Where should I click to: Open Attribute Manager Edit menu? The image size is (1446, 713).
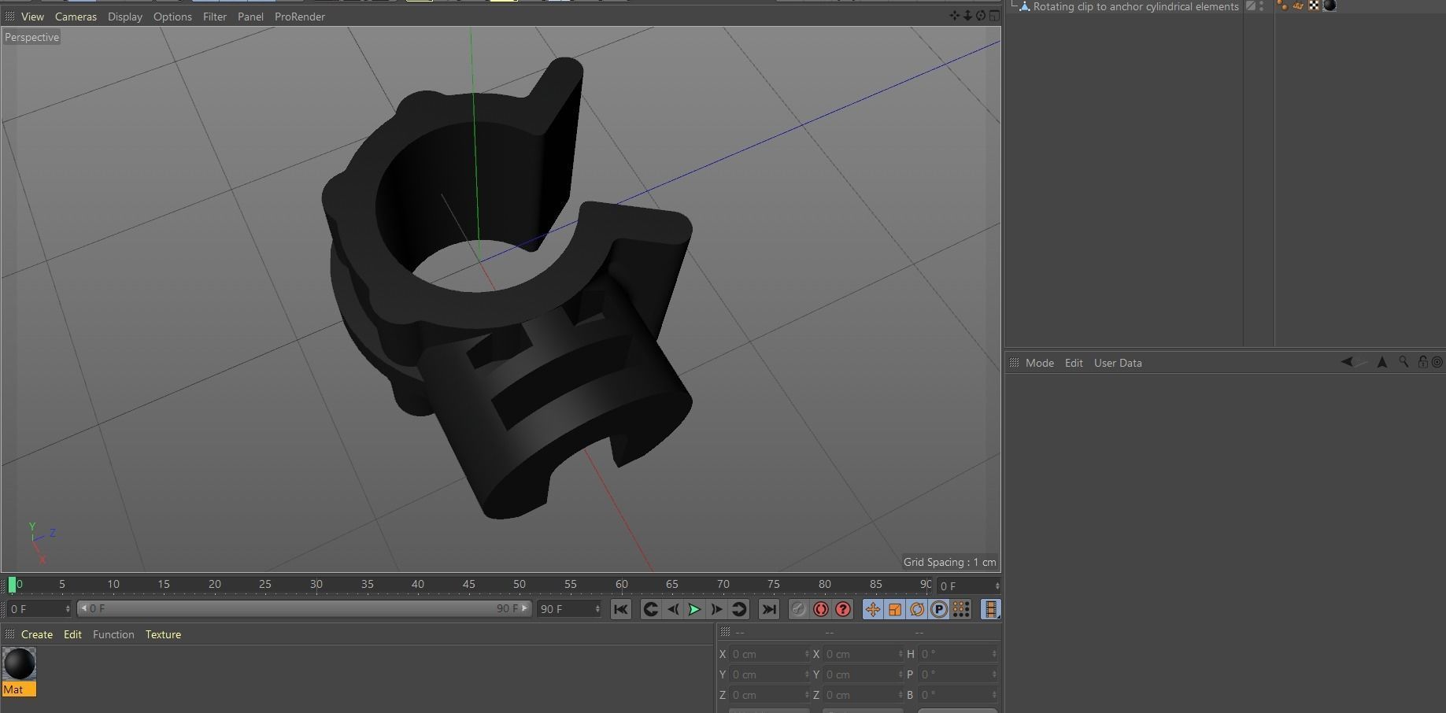coord(1074,363)
